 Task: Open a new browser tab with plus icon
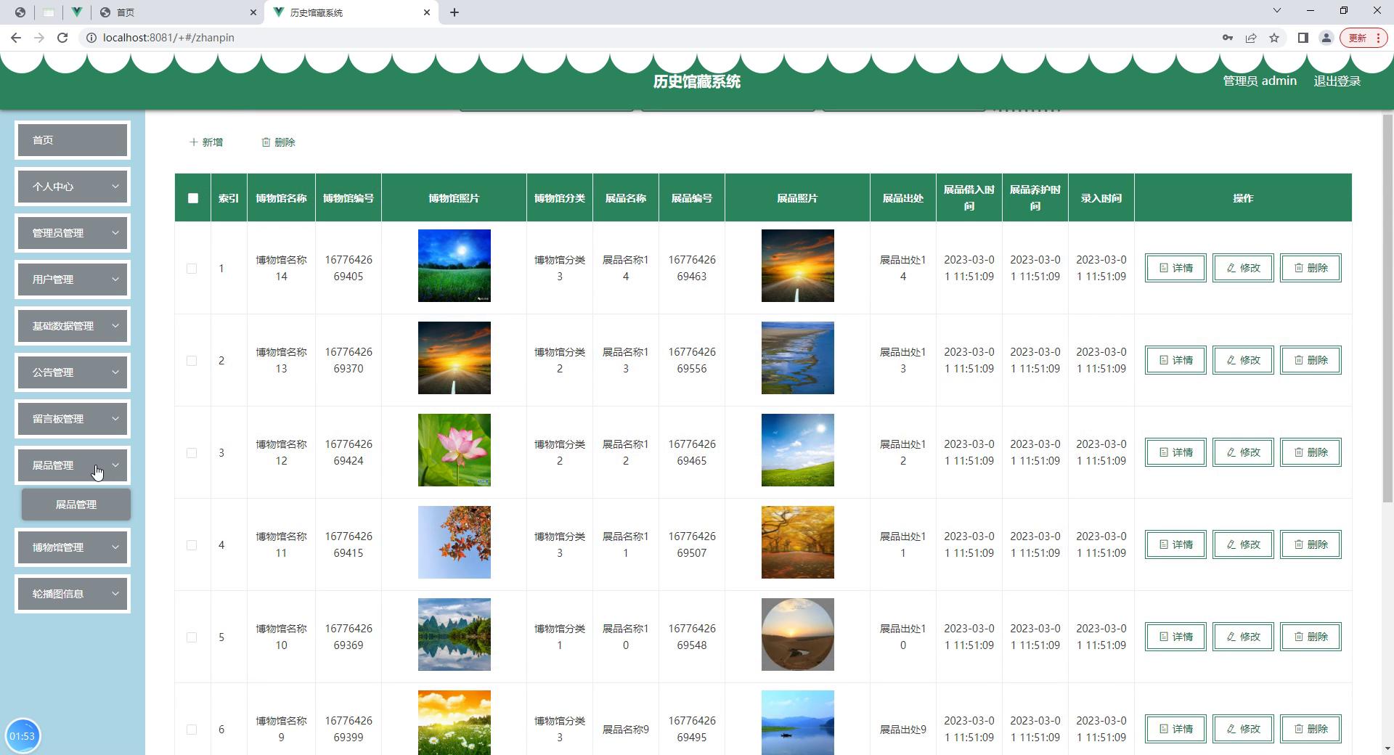(x=455, y=12)
